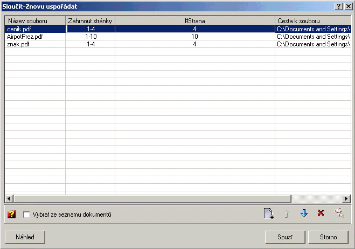Click the #Strana value 10 for AirpotPrez.pdf
Viewport: 355px width, 249px height.
click(x=195, y=37)
